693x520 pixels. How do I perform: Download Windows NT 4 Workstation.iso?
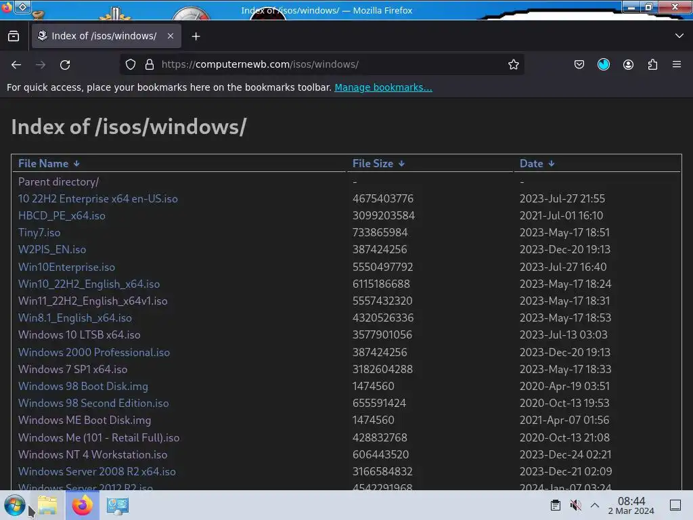coord(92,454)
